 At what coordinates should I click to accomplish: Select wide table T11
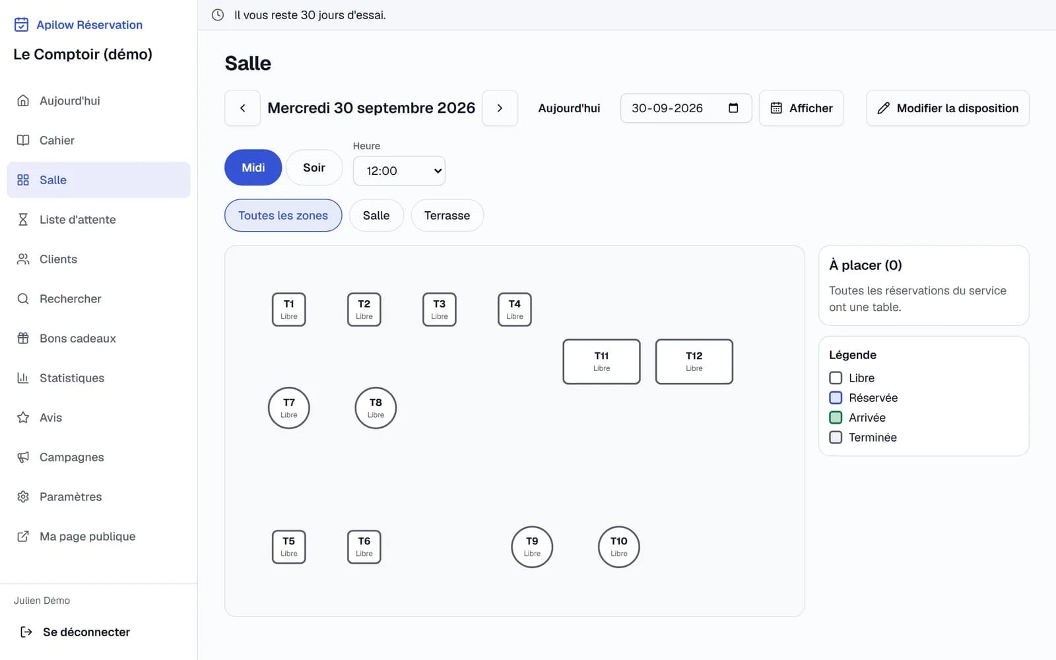(x=601, y=362)
